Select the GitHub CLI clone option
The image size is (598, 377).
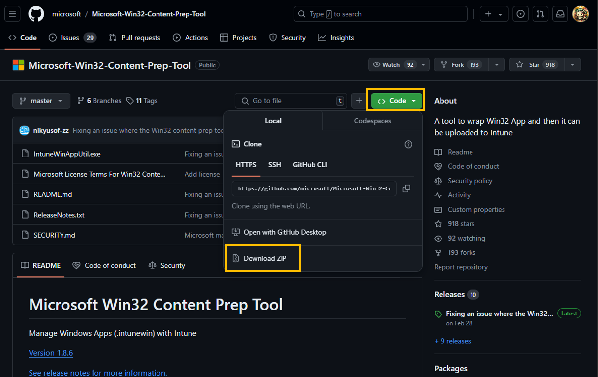310,165
